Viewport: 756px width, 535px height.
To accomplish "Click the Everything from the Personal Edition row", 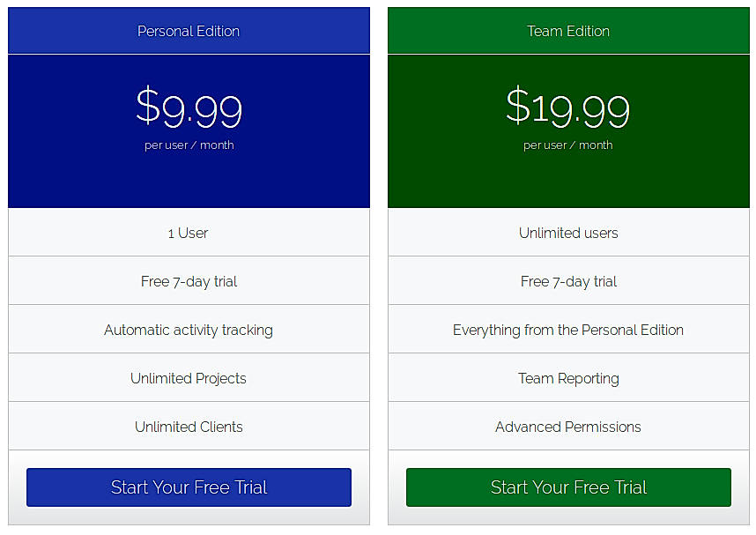I will click(568, 330).
